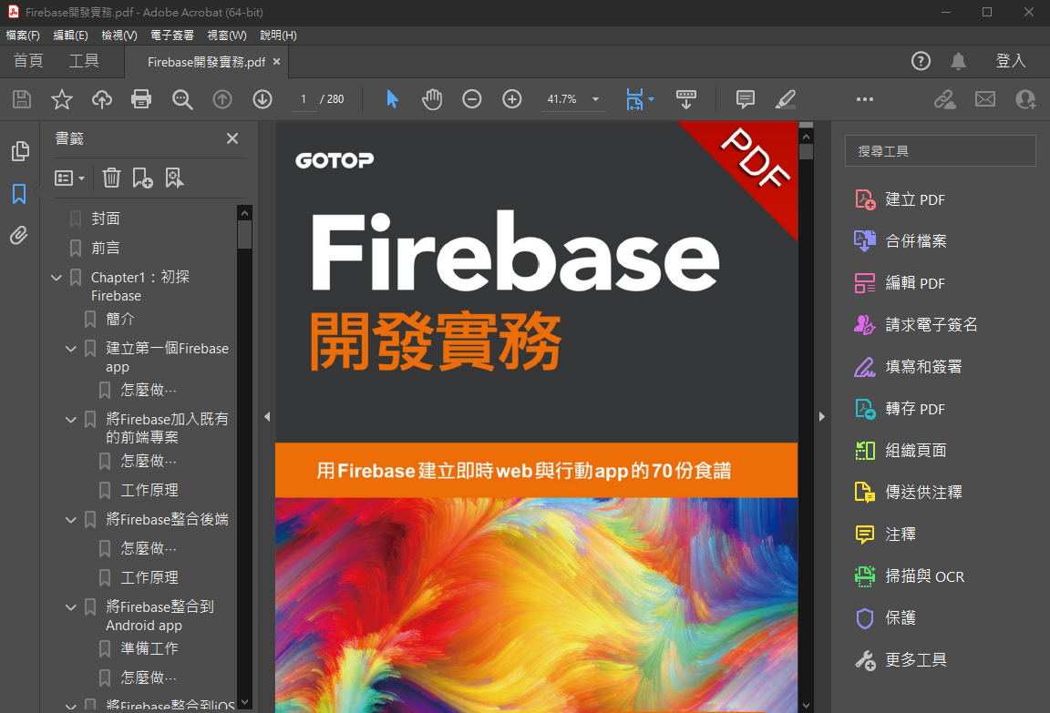Find the current bookmark icon

174,178
